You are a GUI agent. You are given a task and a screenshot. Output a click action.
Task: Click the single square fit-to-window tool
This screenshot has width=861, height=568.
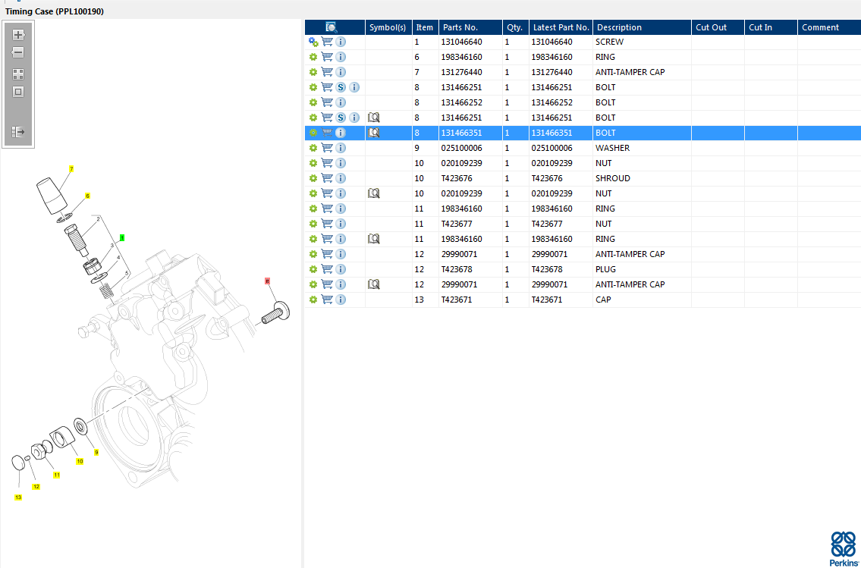[18, 92]
